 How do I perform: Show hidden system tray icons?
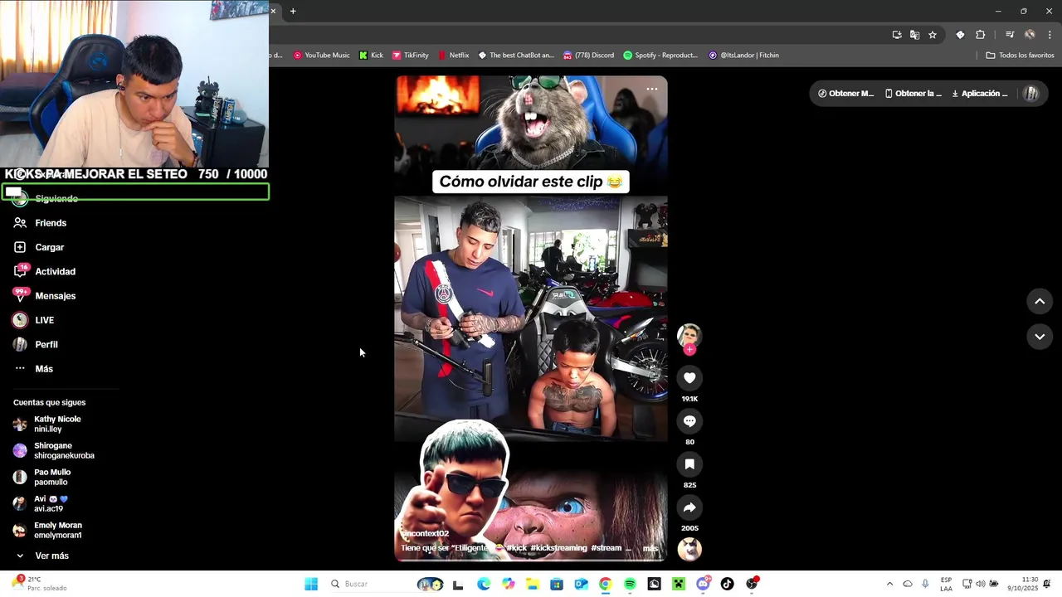point(889,584)
